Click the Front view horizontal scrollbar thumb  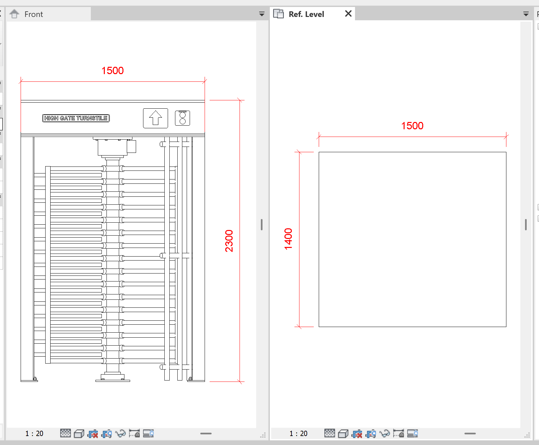tap(206, 433)
